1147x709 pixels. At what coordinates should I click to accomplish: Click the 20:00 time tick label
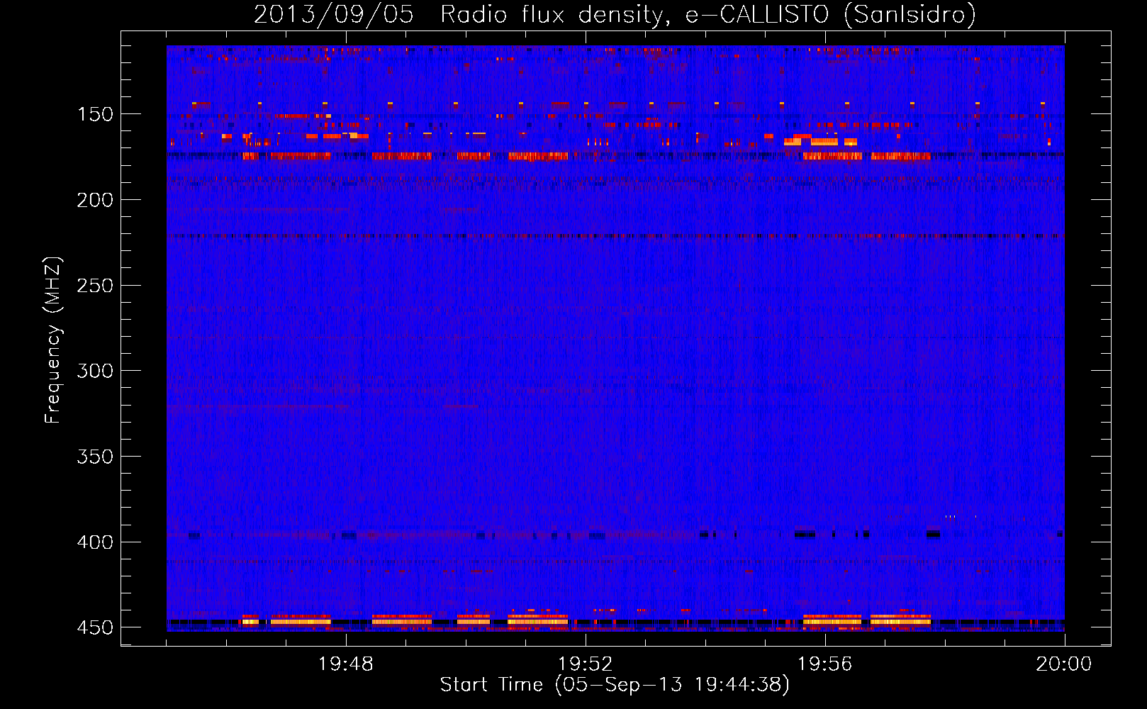(1064, 664)
